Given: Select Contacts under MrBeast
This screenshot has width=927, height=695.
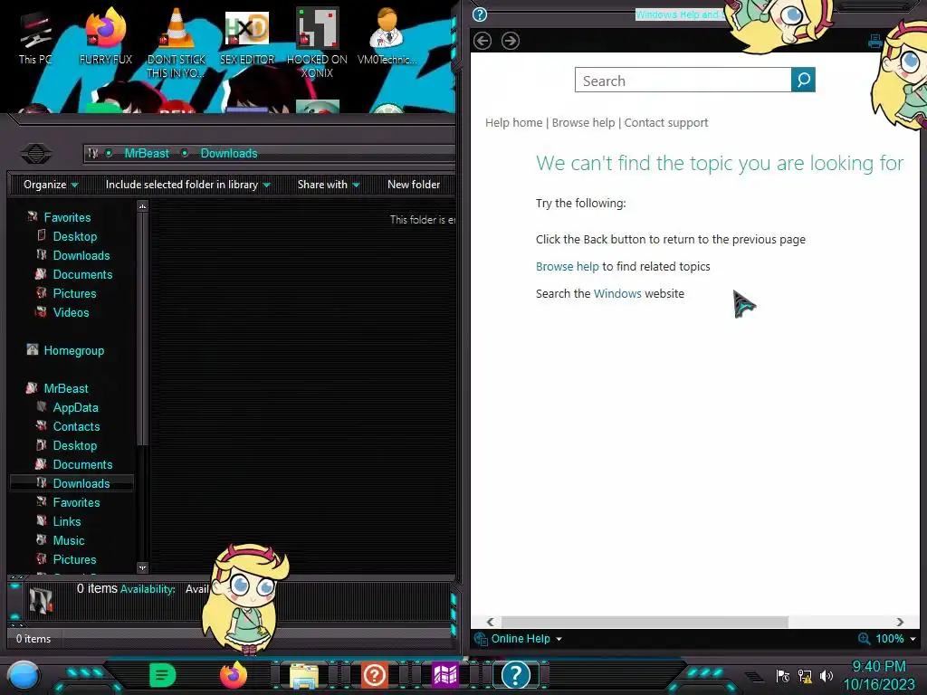Looking at the screenshot, I should click(76, 427).
